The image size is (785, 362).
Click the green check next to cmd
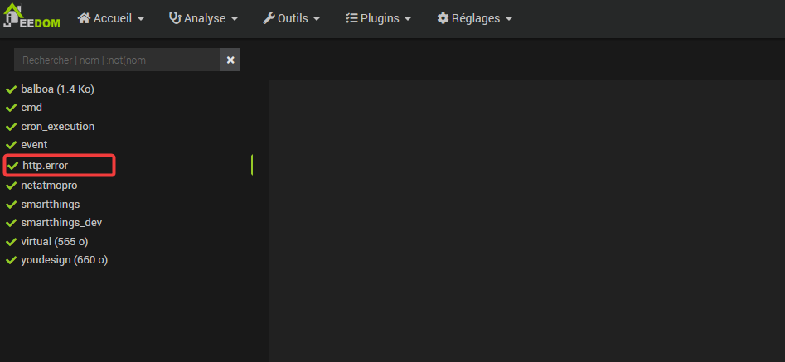click(x=11, y=108)
